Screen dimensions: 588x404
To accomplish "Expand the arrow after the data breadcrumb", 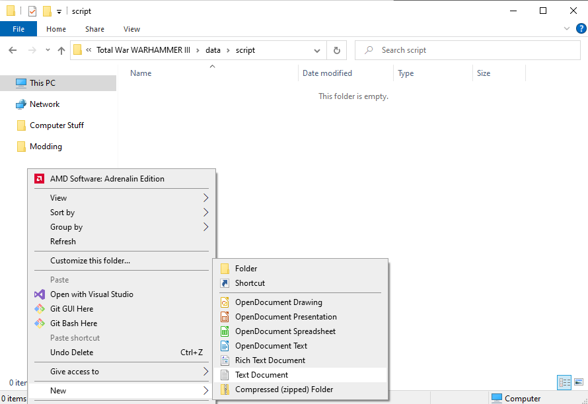I will [x=228, y=50].
